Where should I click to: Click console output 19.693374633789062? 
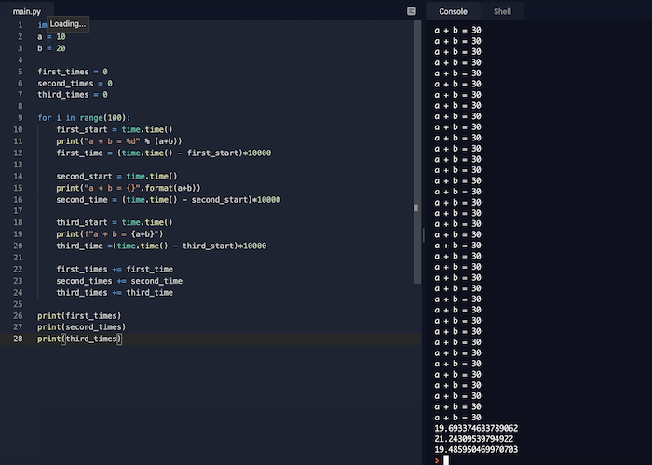coord(476,428)
